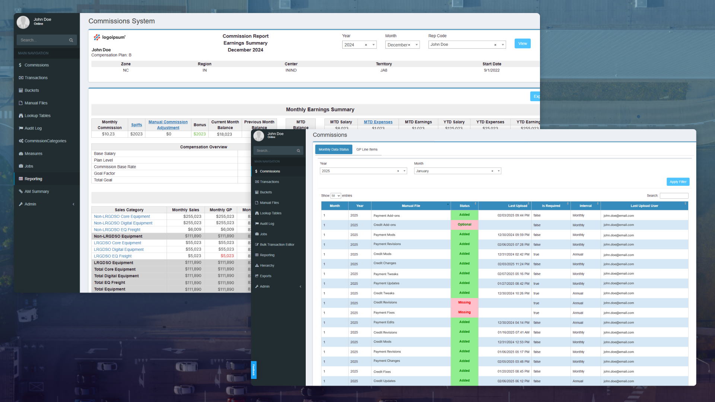Click the table Search input field
The width and height of the screenshot is (715, 402).
tap(674, 196)
